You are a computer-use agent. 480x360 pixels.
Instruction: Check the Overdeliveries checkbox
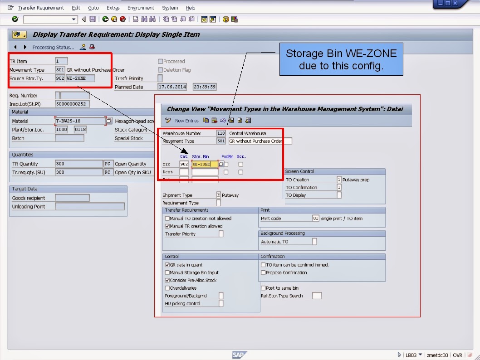coord(167,287)
